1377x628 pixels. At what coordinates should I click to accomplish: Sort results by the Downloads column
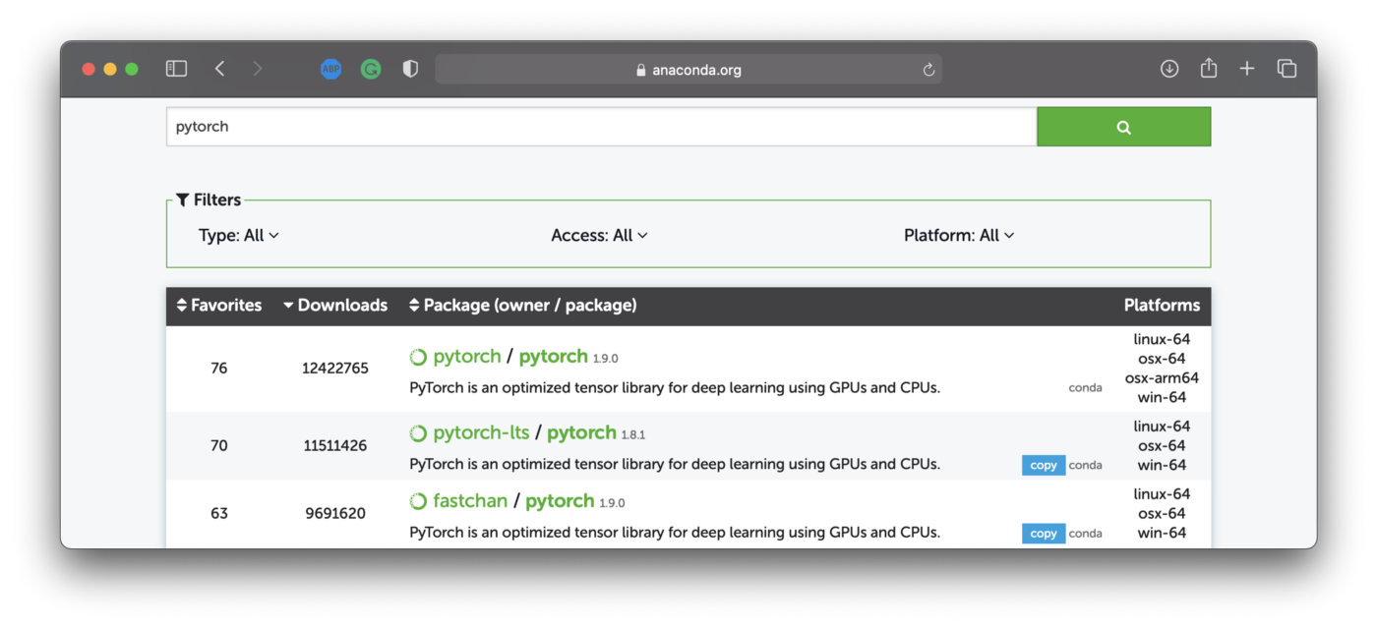tap(335, 306)
